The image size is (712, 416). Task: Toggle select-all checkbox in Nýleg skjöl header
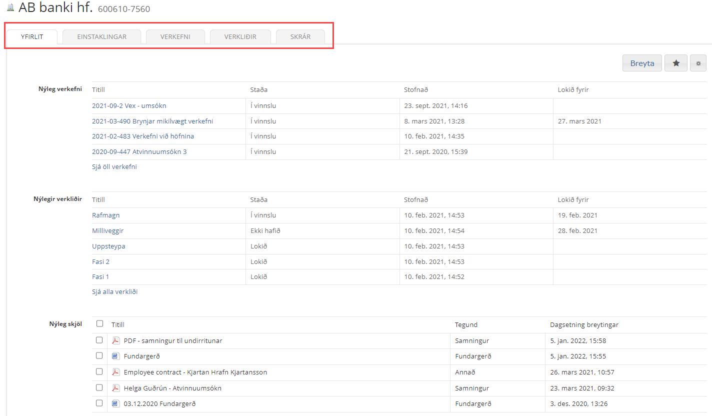tap(99, 324)
